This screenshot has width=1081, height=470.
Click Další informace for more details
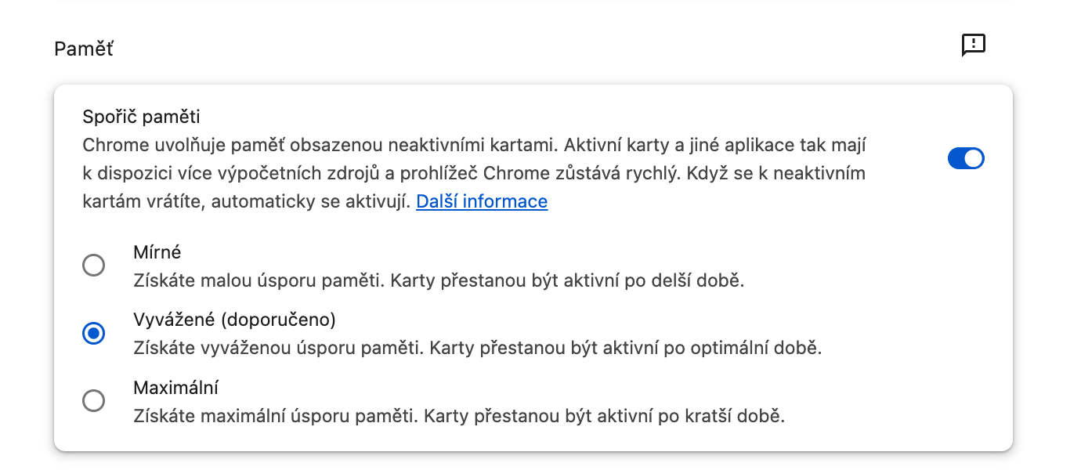click(x=481, y=201)
